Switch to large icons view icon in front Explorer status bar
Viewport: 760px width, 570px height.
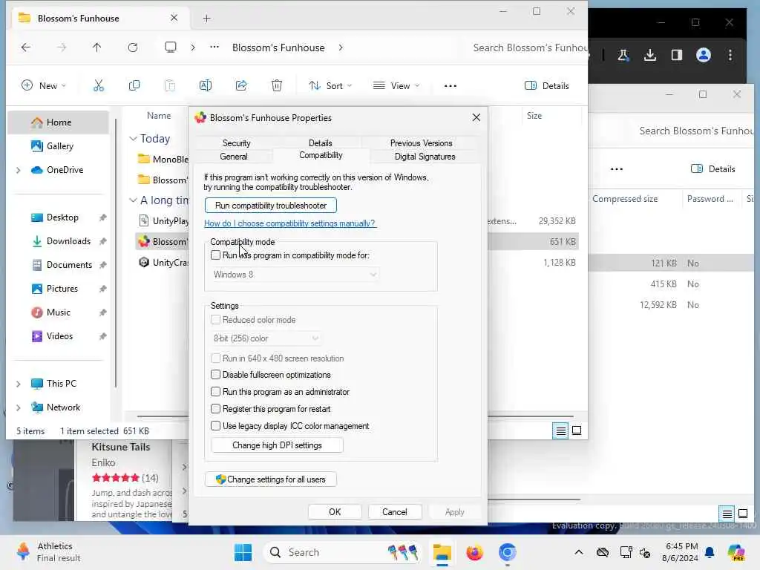tap(577, 430)
